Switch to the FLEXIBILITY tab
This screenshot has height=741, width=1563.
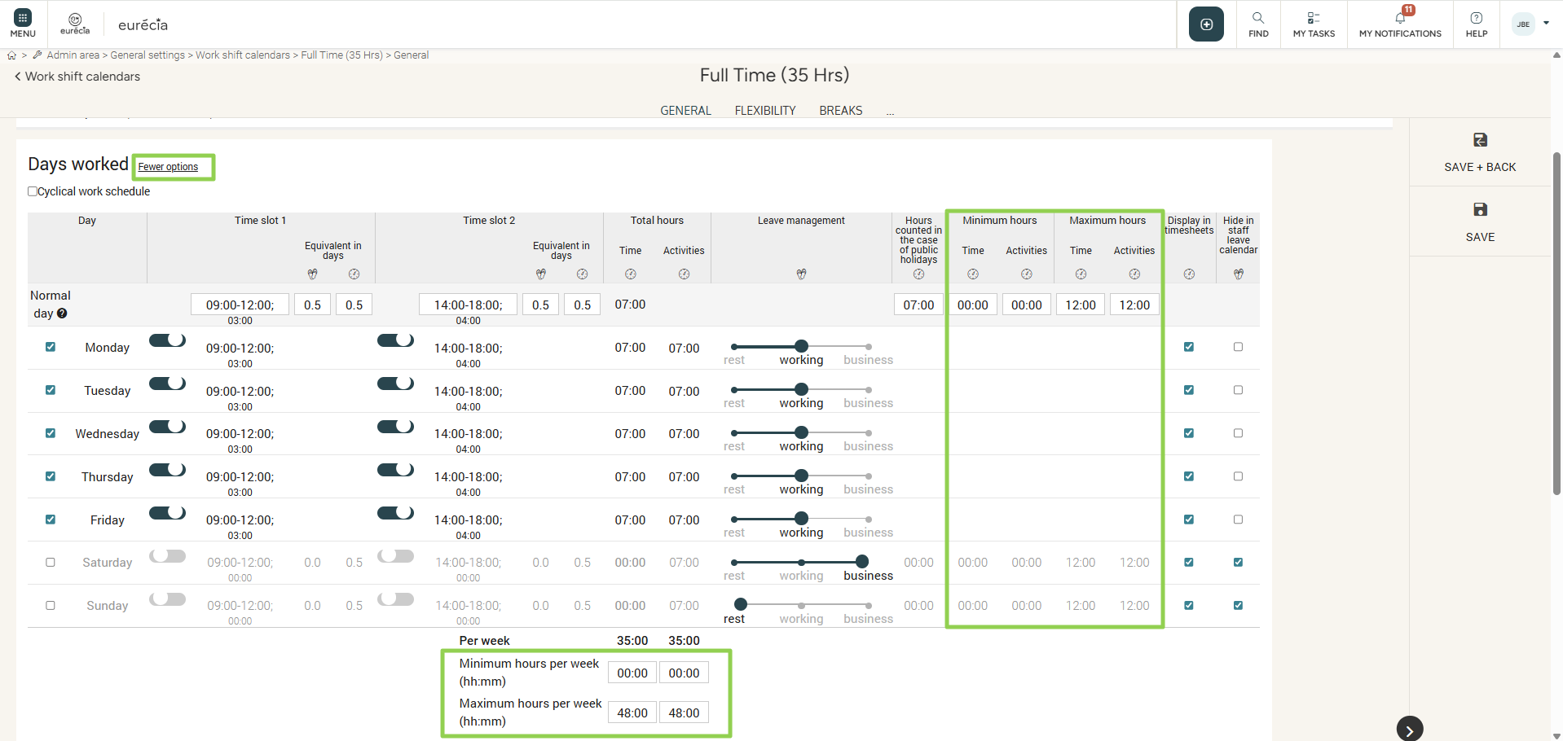[764, 111]
